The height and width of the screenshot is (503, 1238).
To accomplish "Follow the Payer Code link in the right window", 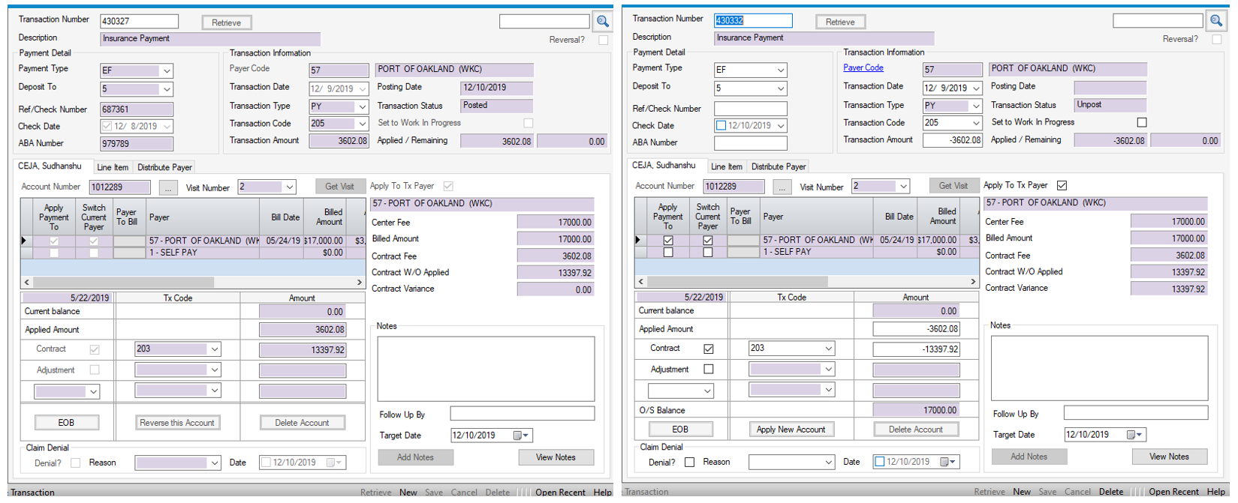I will [863, 67].
